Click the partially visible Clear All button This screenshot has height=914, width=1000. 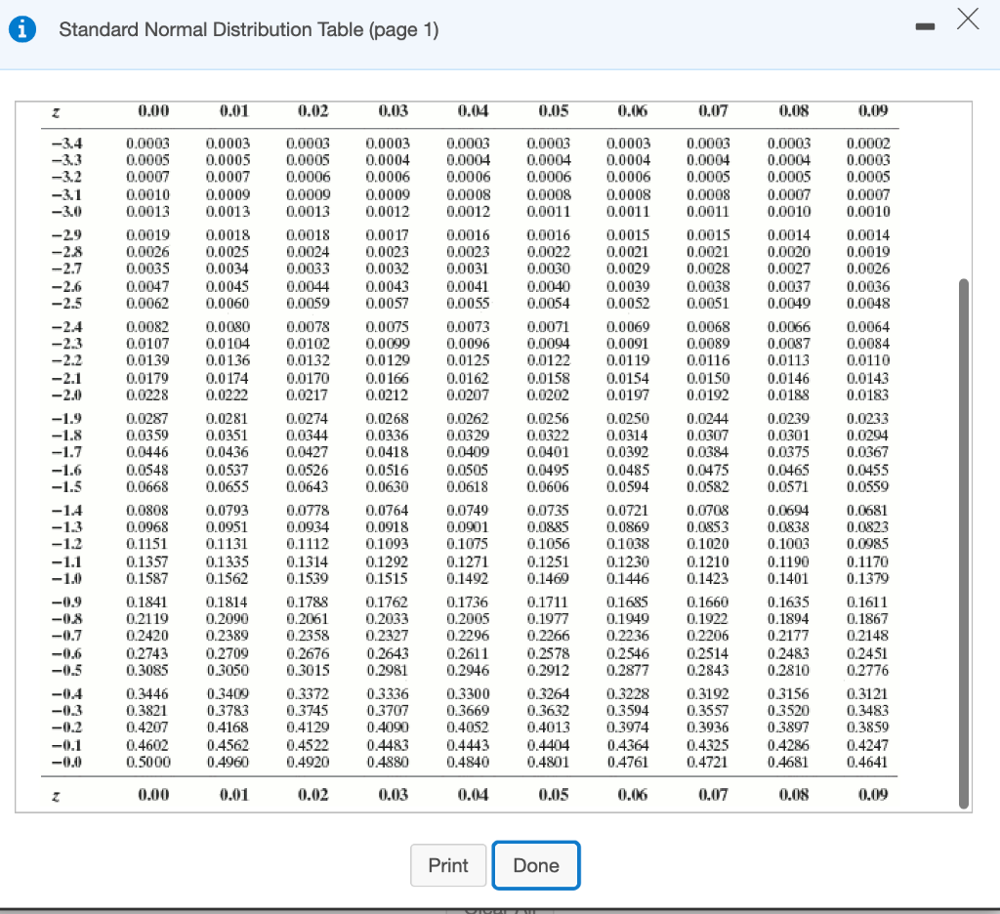point(500,907)
